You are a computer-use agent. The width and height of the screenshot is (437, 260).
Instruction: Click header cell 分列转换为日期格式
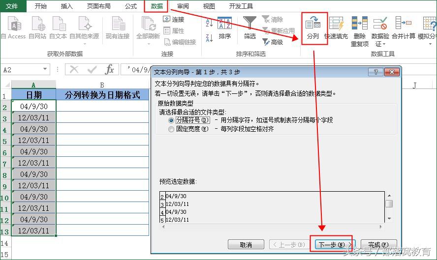coord(102,95)
